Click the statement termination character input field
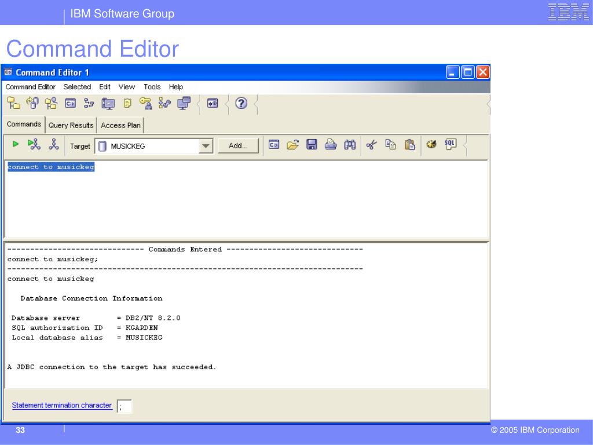 pos(125,407)
